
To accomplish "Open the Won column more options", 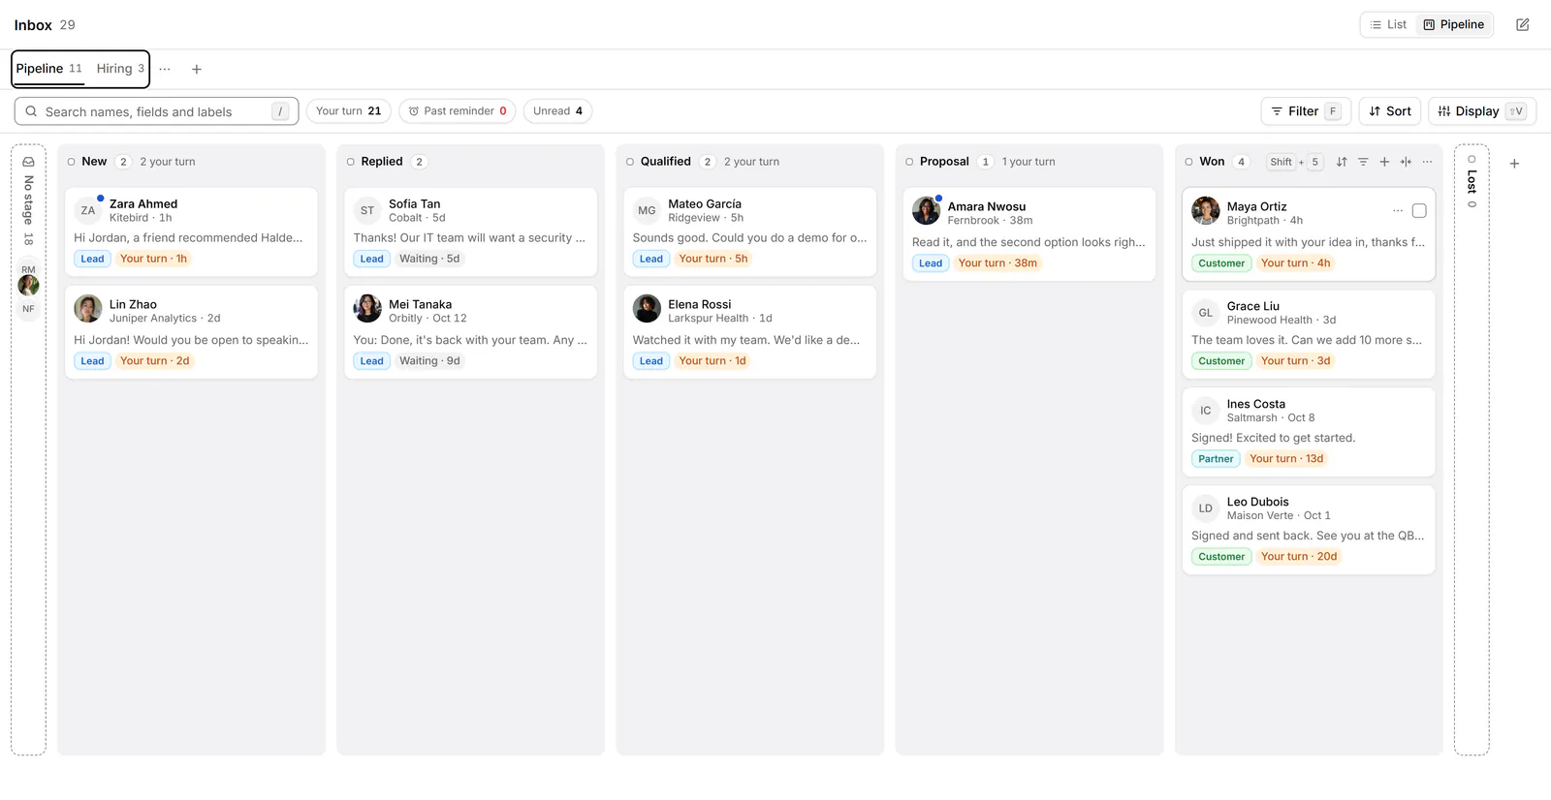I will 1427,162.
